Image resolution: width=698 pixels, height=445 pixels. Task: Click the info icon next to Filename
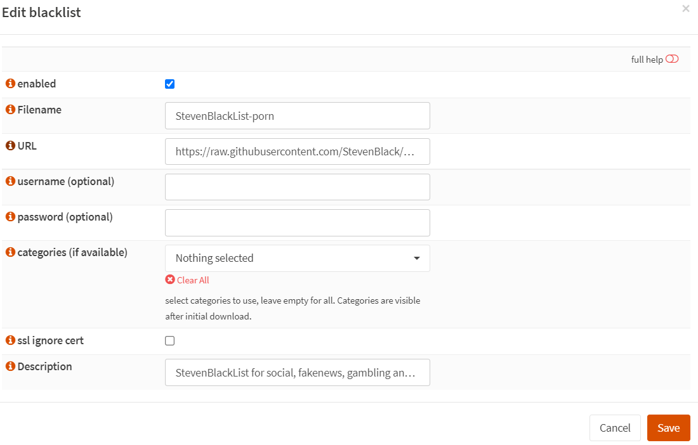[x=10, y=110]
